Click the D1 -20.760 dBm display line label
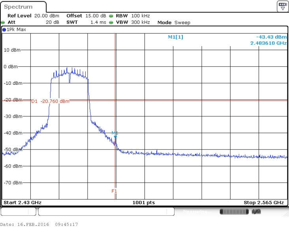 tap(50, 101)
